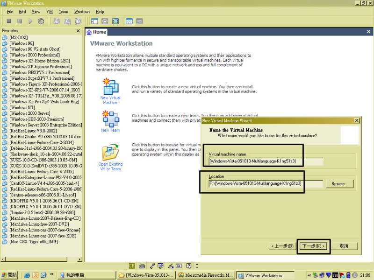Click the Power Off stop toolbar icon
Image resolution: width=374 pixels, height=280 pixels.
9,21
